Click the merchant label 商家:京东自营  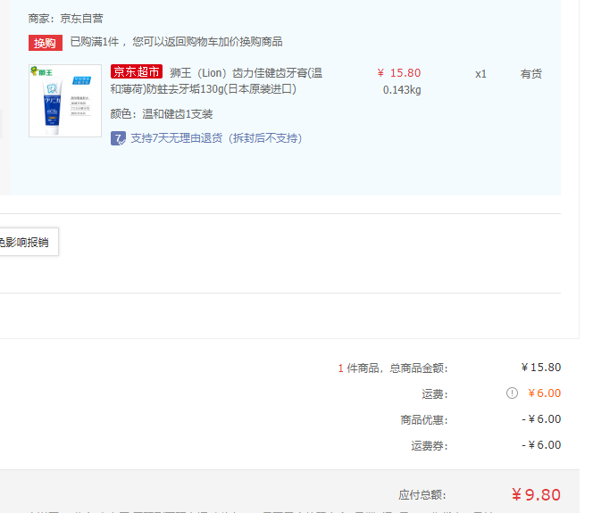pos(66,18)
